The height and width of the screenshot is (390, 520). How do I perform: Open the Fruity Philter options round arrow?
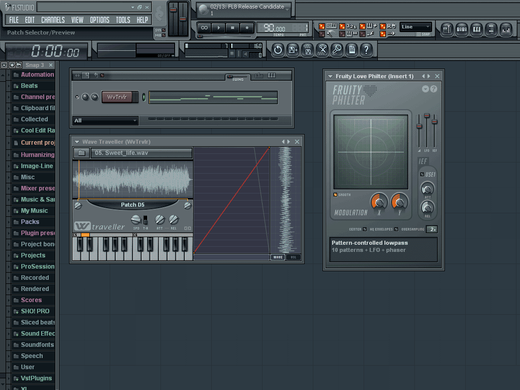click(x=426, y=89)
